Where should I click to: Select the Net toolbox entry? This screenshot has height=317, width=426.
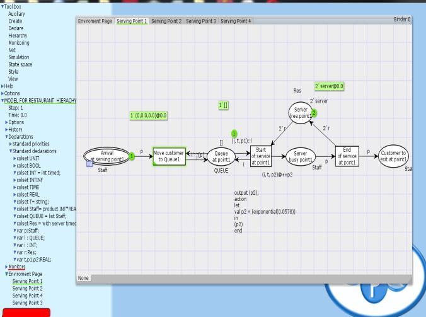click(12, 50)
